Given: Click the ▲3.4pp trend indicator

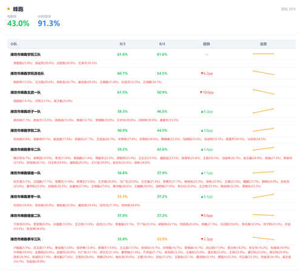Looking at the screenshot, I should (207, 149).
